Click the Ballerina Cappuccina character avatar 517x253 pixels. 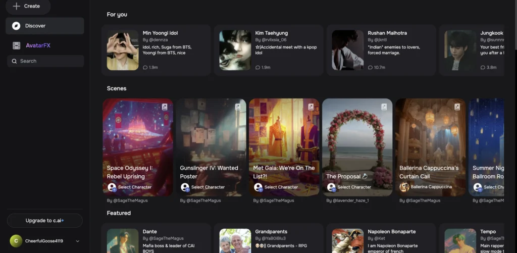pyautogui.click(x=404, y=187)
